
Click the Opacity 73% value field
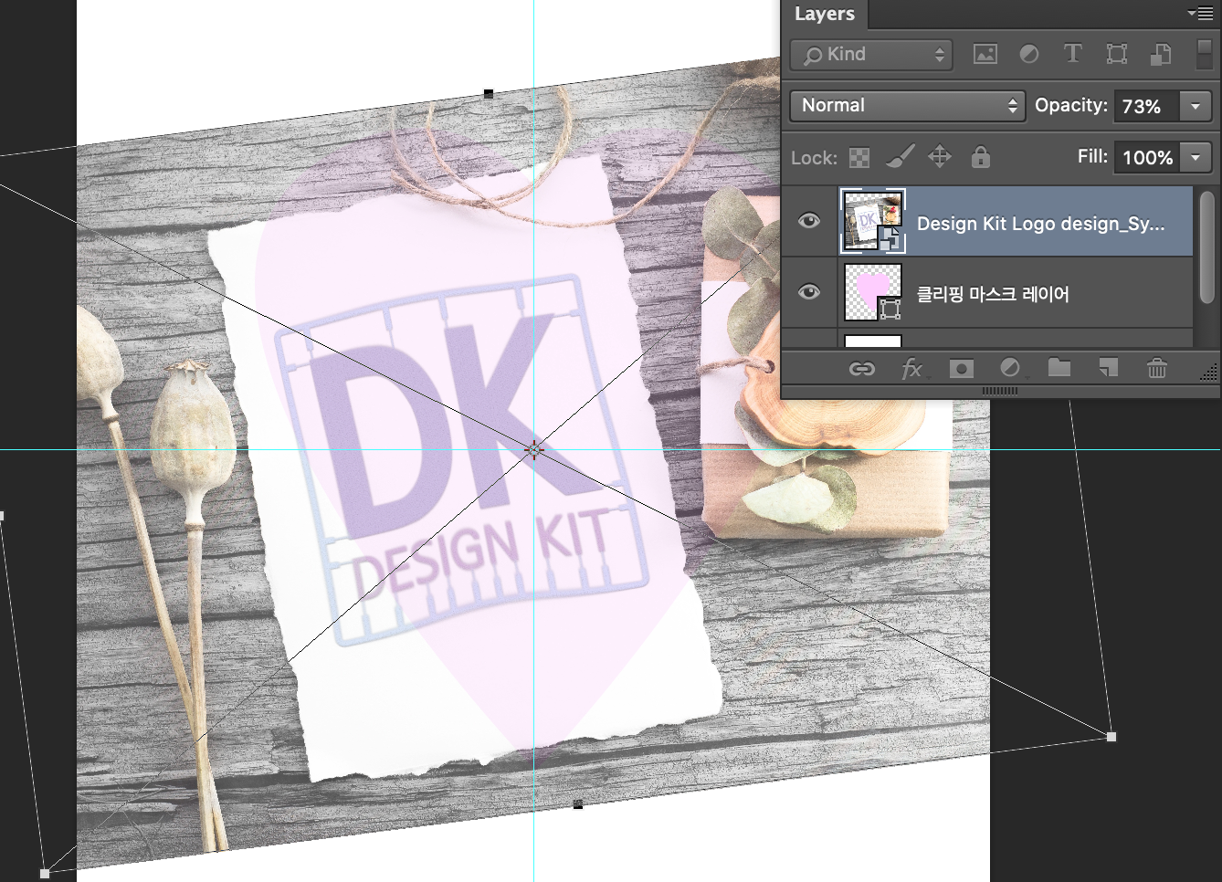pyautogui.click(x=1147, y=107)
